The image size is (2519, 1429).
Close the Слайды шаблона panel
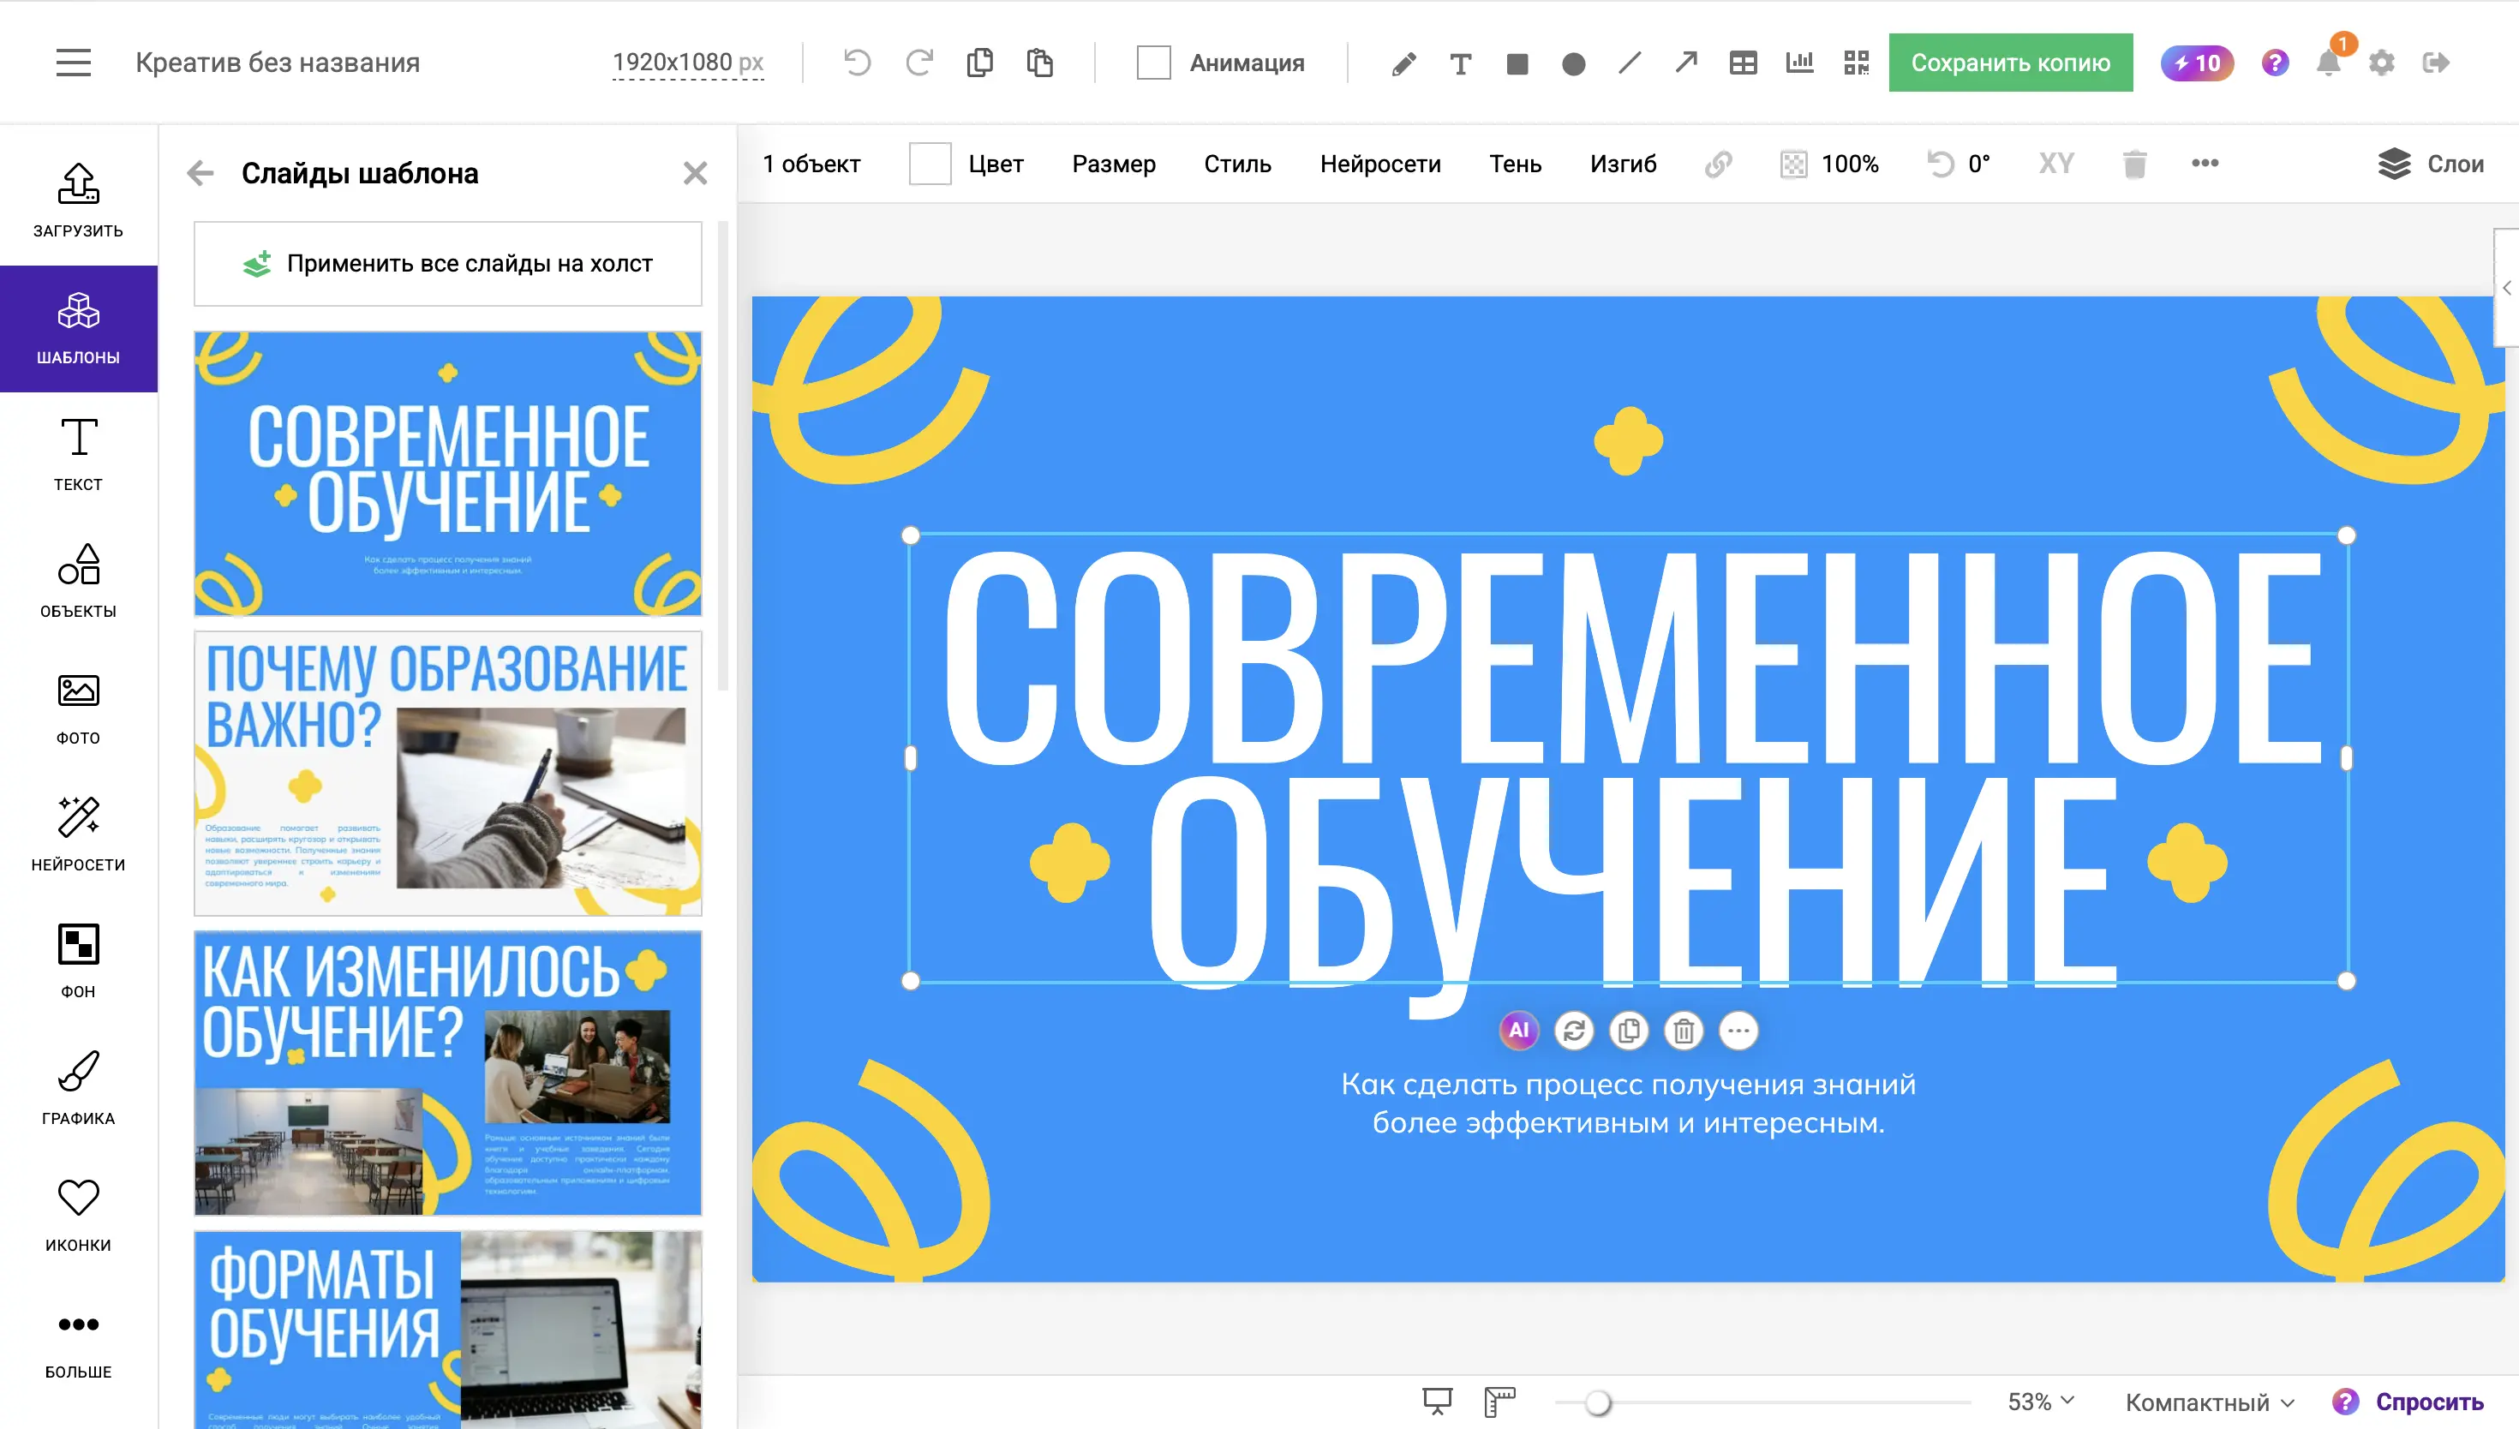tap(695, 174)
